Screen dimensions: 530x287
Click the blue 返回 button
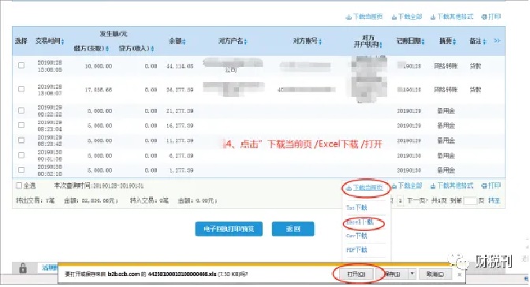(293, 229)
